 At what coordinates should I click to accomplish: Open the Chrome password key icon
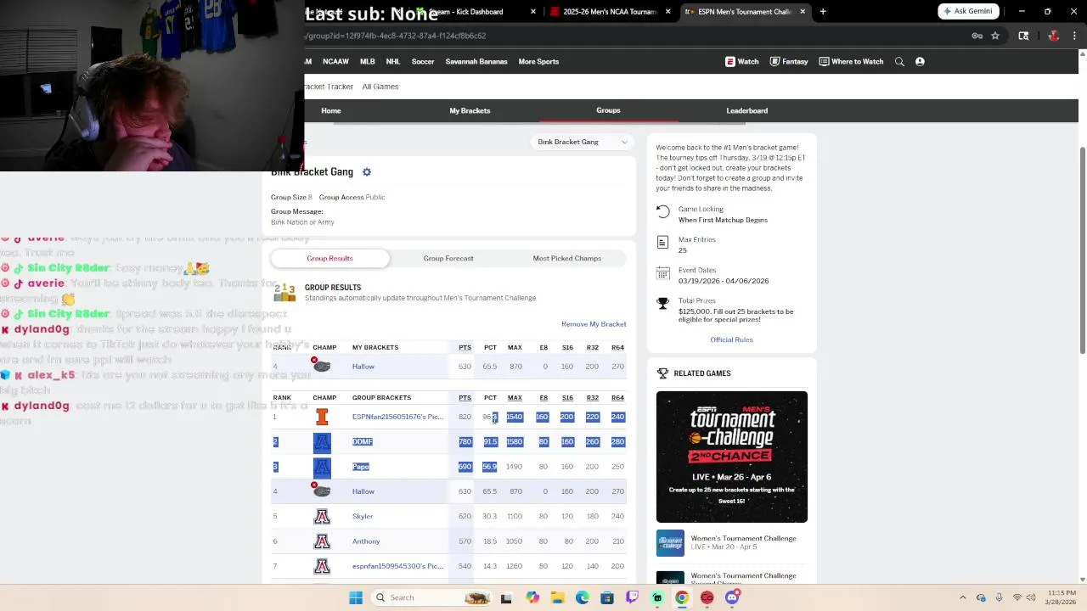[977, 36]
